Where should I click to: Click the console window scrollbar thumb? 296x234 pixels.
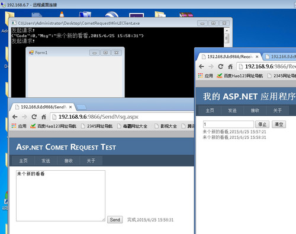pyautogui.click(x=227, y=38)
